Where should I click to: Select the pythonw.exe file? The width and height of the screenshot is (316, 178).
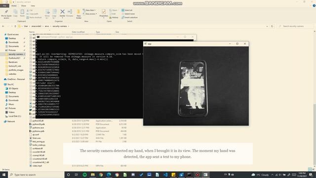pos(38,128)
